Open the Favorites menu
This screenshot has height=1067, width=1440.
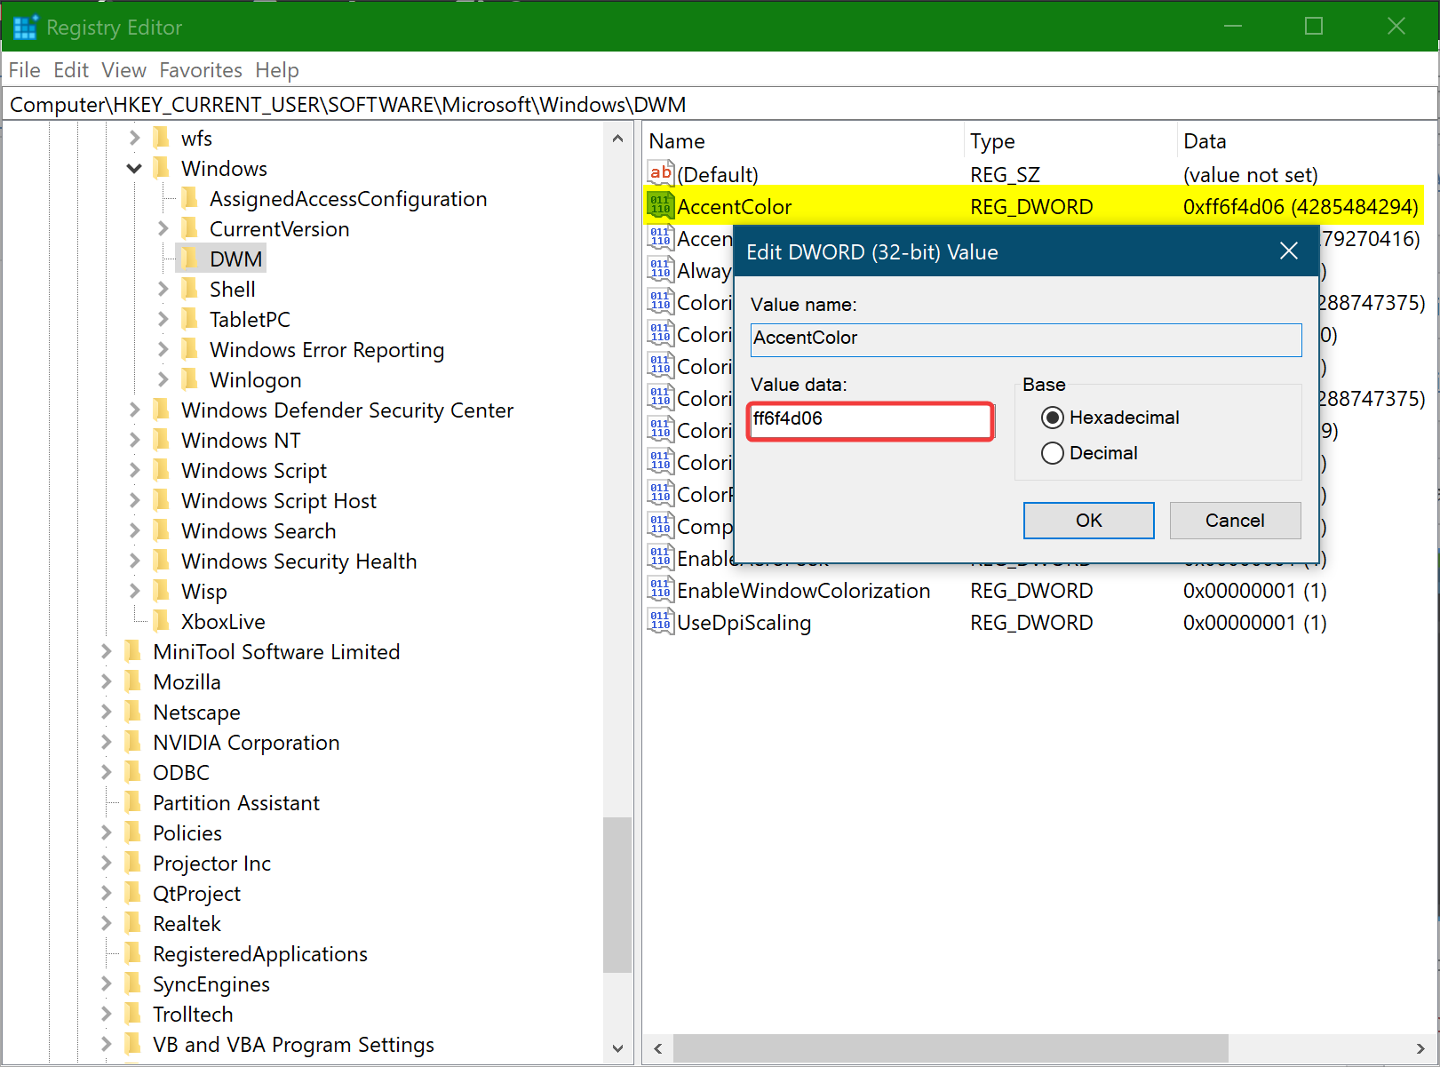[x=201, y=70]
